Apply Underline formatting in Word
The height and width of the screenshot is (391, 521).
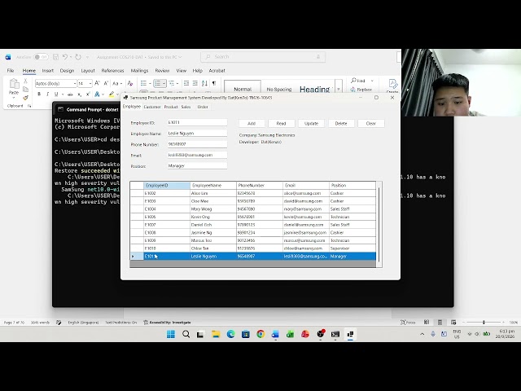[56, 94]
